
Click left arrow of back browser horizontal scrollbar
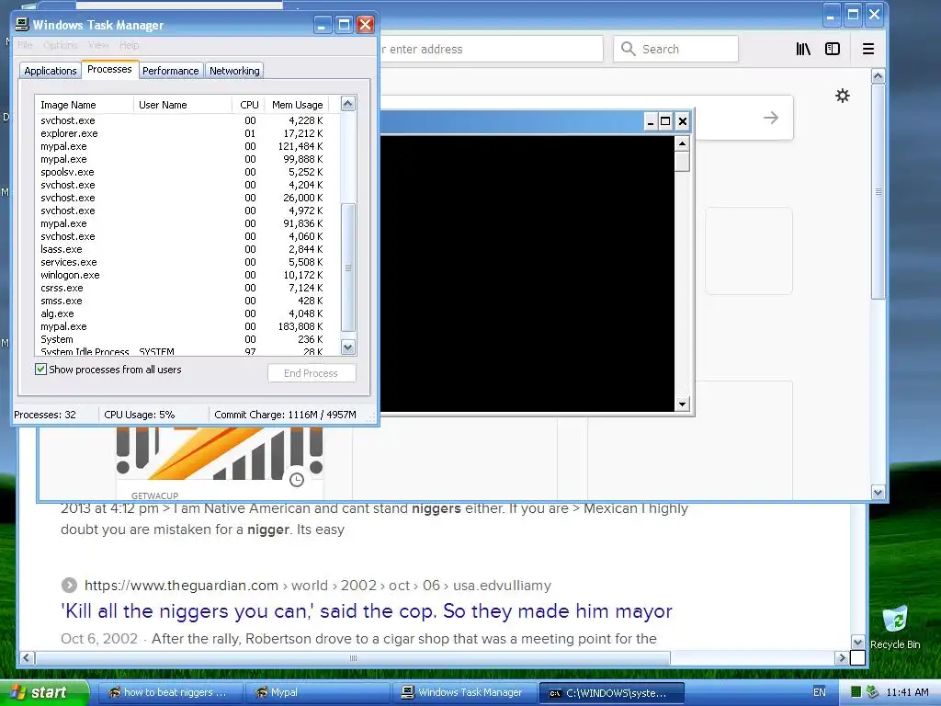pyautogui.click(x=27, y=658)
